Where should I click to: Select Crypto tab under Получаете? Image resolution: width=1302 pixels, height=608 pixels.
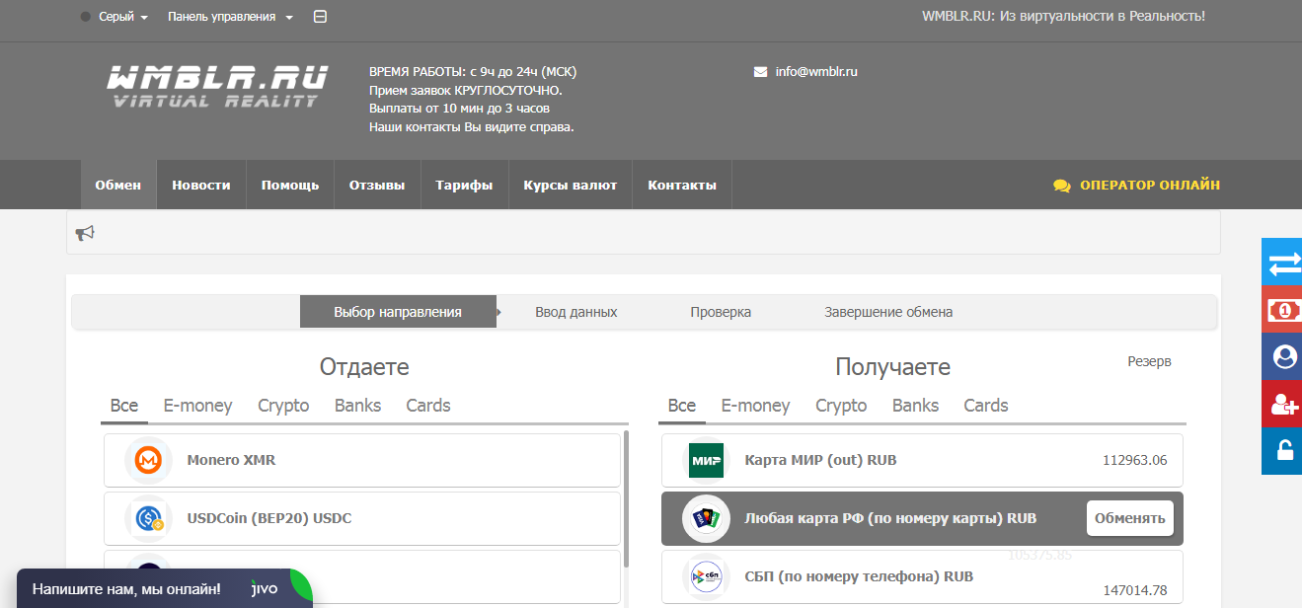[x=841, y=406]
